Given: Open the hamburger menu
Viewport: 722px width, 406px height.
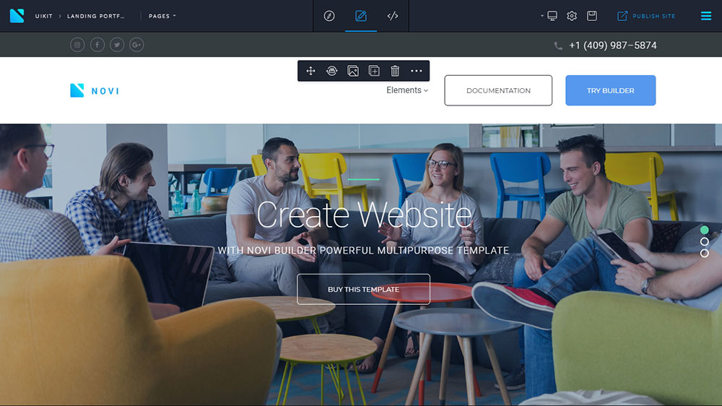Looking at the screenshot, I should [706, 16].
